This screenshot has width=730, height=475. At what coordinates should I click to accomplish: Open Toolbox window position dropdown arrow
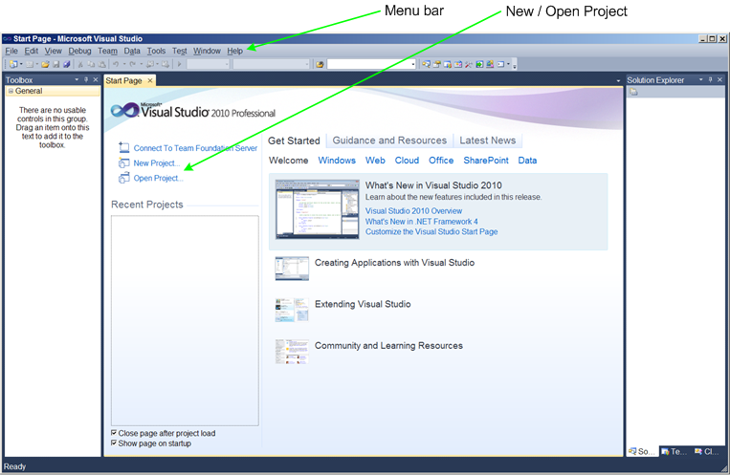click(x=77, y=79)
